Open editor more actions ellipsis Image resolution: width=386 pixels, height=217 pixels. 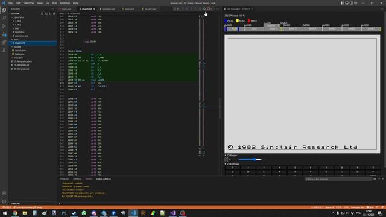point(217,9)
